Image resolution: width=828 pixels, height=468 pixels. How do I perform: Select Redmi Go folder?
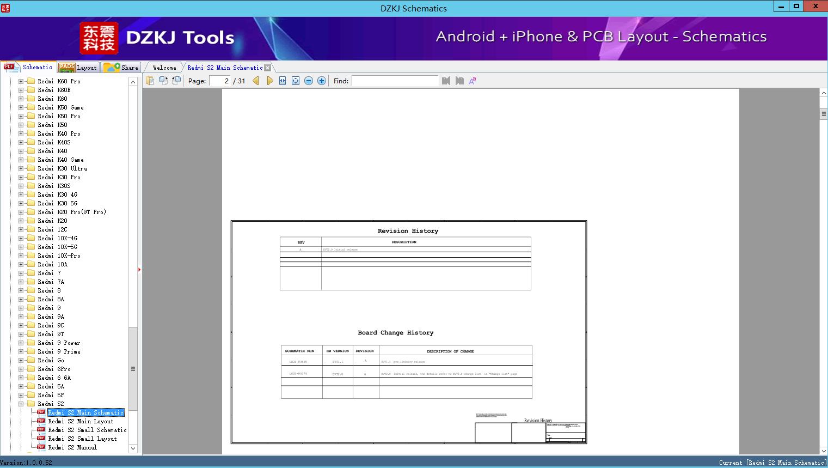[51, 360]
